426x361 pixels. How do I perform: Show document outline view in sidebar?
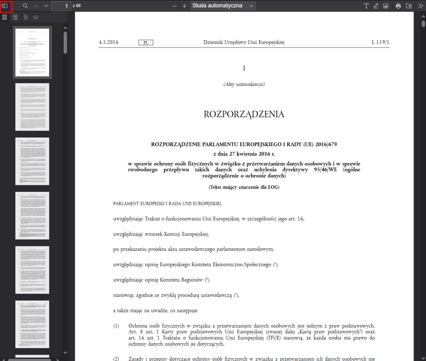click(15, 17)
